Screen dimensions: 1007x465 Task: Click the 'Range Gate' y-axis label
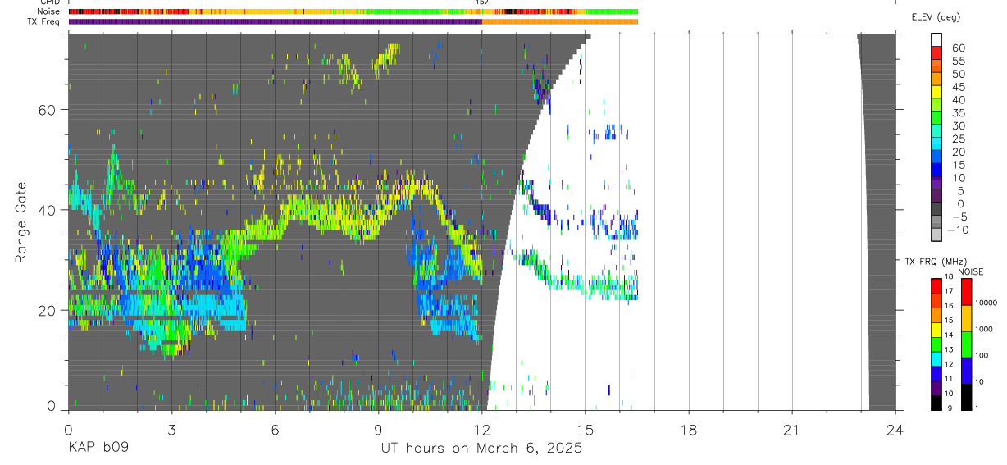[21, 223]
